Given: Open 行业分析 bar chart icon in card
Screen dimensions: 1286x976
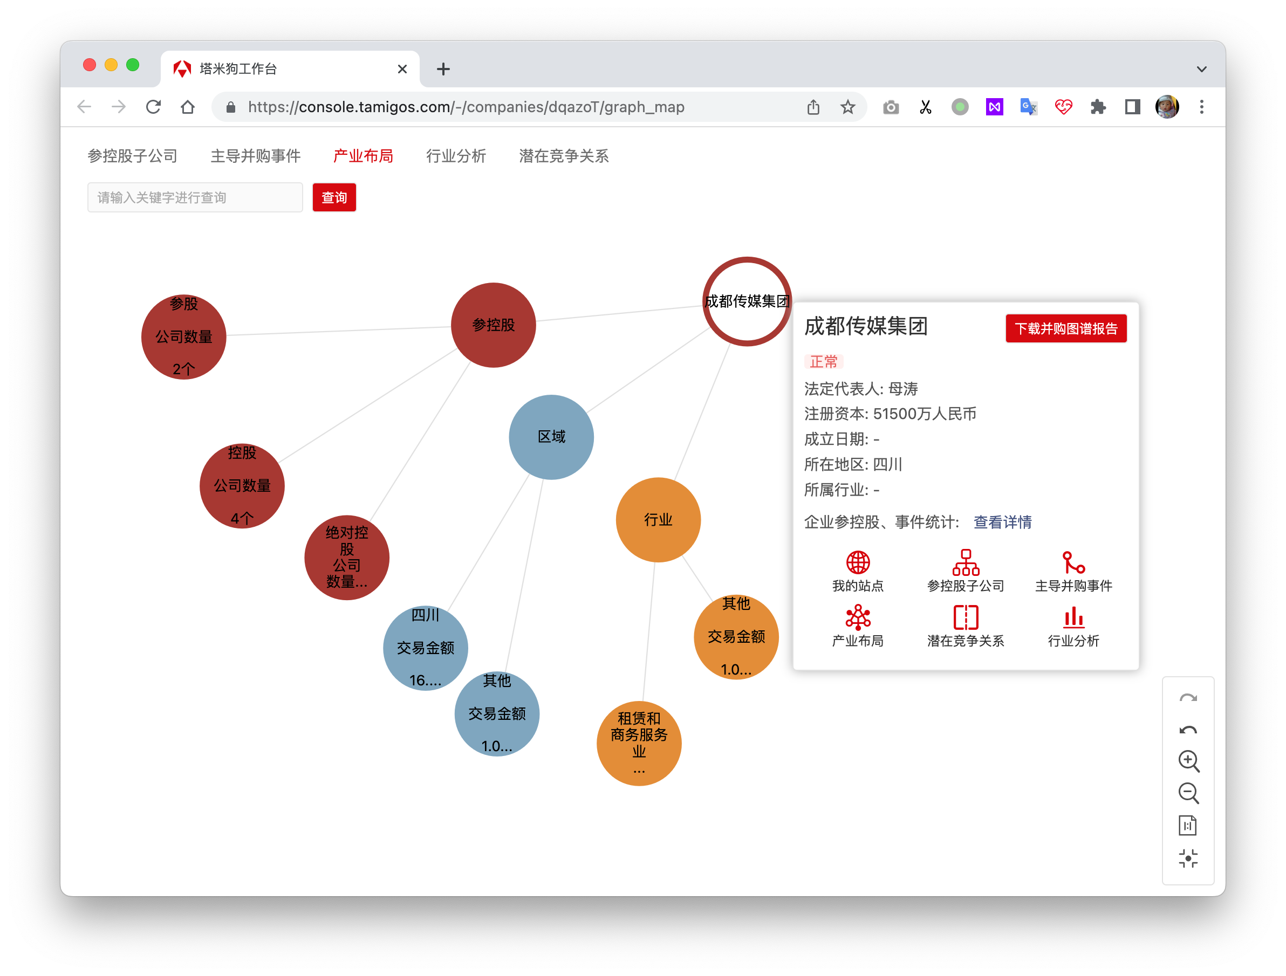Looking at the screenshot, I should point(1073,617).
